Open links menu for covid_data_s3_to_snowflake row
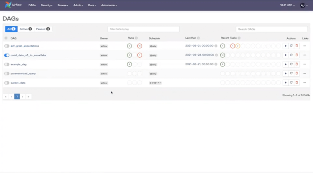This screenshot has height=173, width=313. 305,55
